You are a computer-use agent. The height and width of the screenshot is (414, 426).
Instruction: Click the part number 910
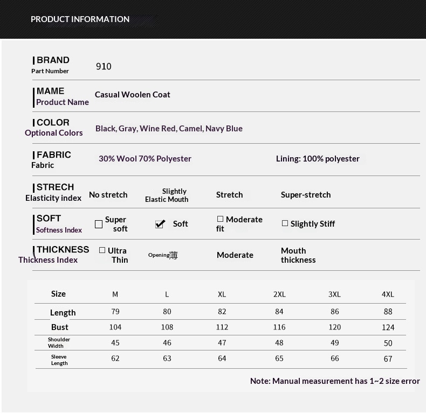click(x=104, y=66)
